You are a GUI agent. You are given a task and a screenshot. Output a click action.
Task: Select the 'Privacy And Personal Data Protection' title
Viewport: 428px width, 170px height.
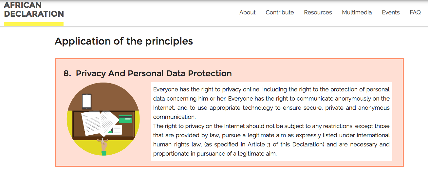coord(154,73)
